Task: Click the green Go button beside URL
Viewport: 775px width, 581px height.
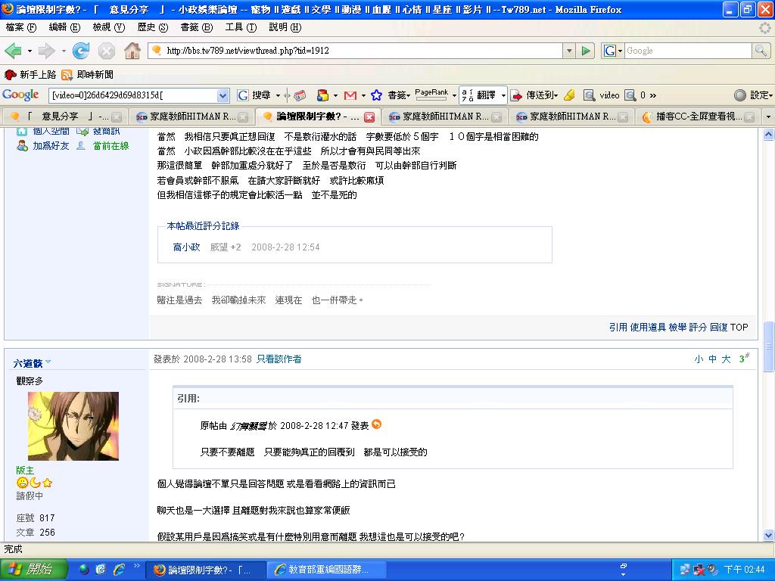Action: 587,51
